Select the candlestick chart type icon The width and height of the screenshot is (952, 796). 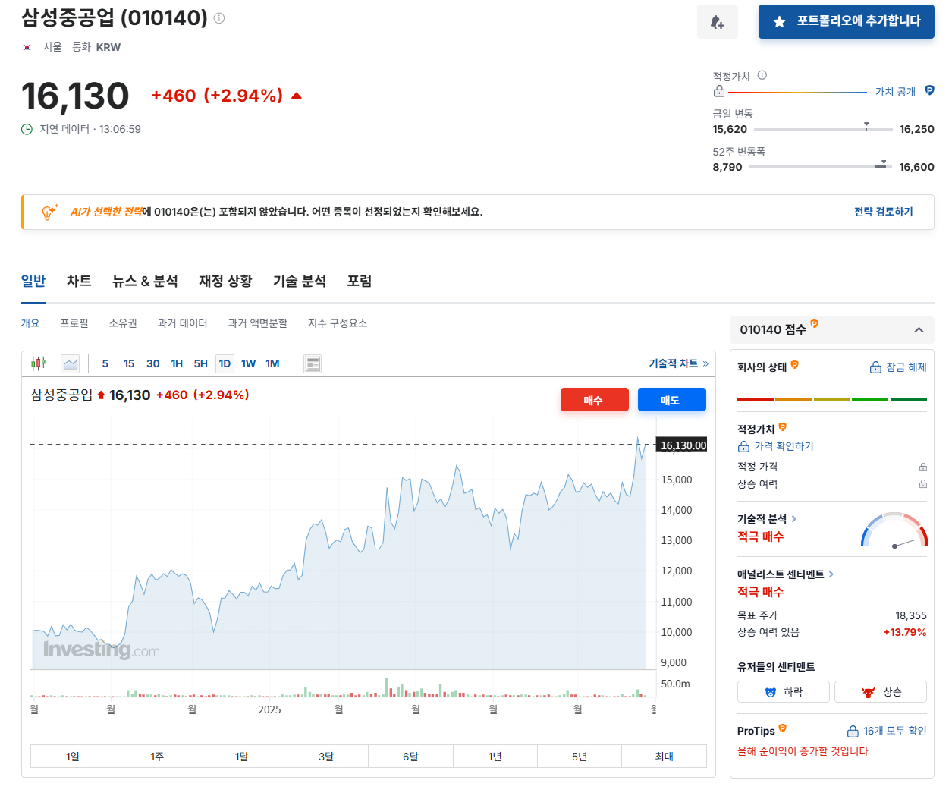coord(39,363)
